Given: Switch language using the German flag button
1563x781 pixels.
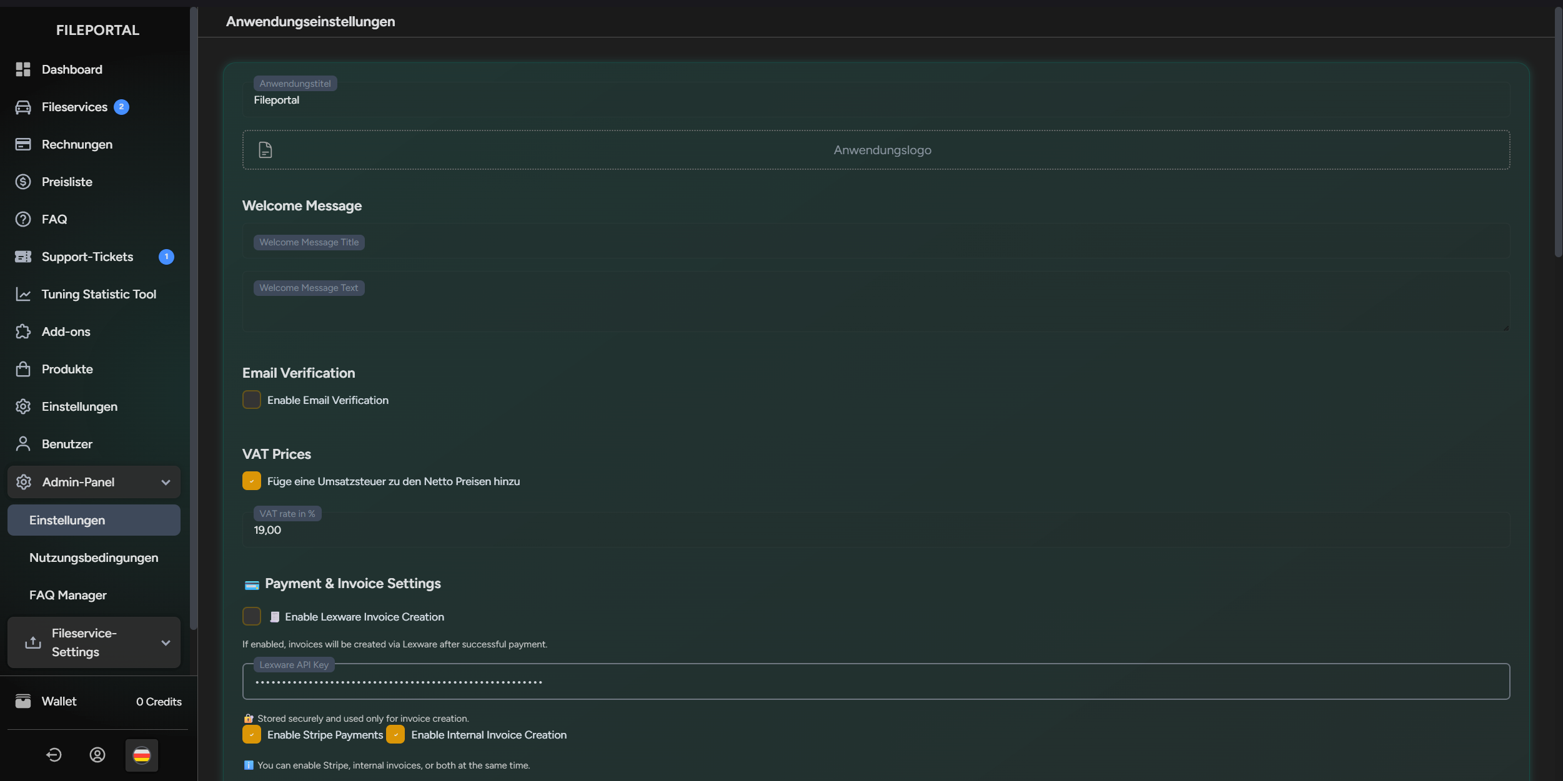Looking at the screenshot, I should click(x=142, y=755).
